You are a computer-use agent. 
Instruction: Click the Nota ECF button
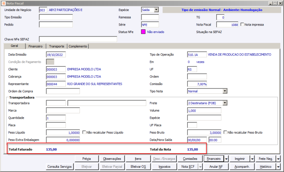[188, 167]
